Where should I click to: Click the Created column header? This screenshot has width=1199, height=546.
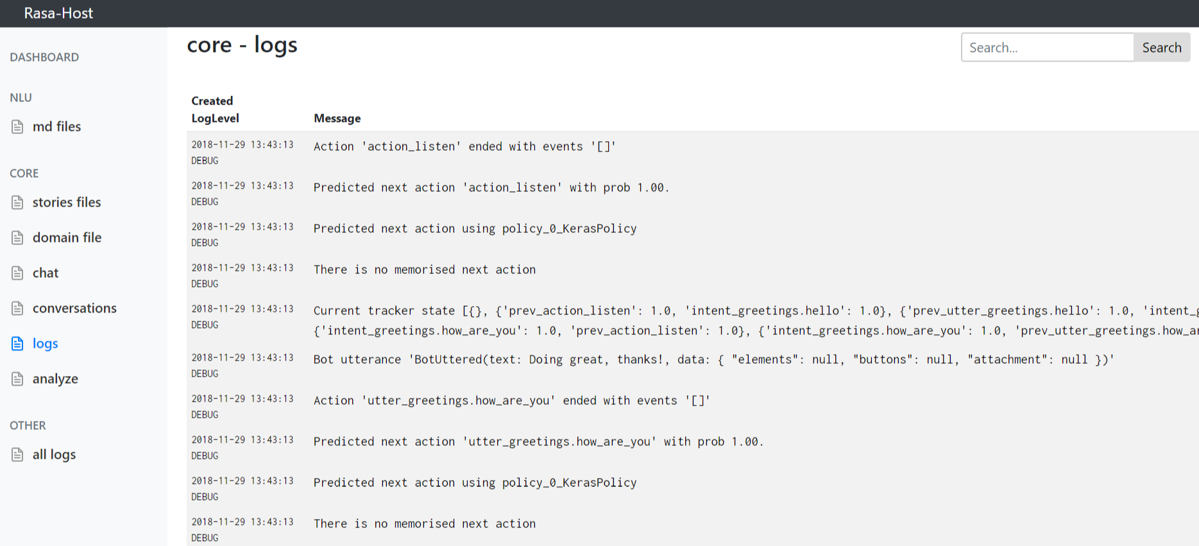coord(212,101)
